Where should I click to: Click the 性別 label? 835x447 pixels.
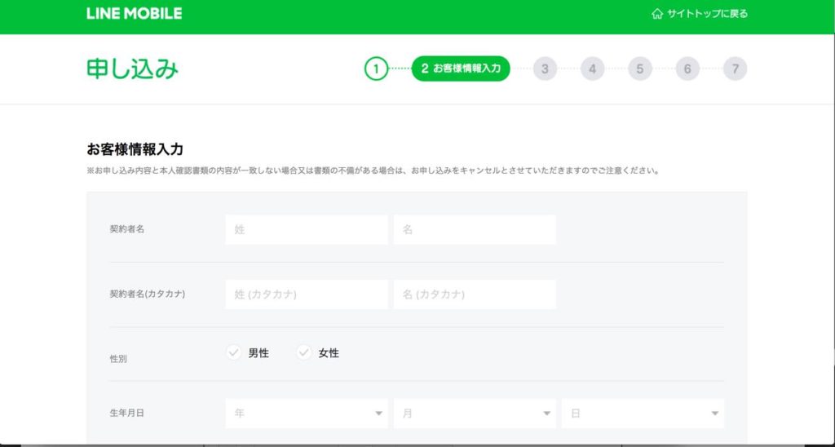coord(118,359)
